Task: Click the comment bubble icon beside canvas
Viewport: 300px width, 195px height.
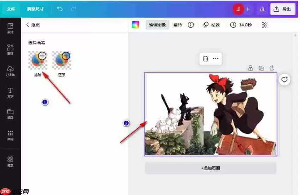Action: point(284,79)
